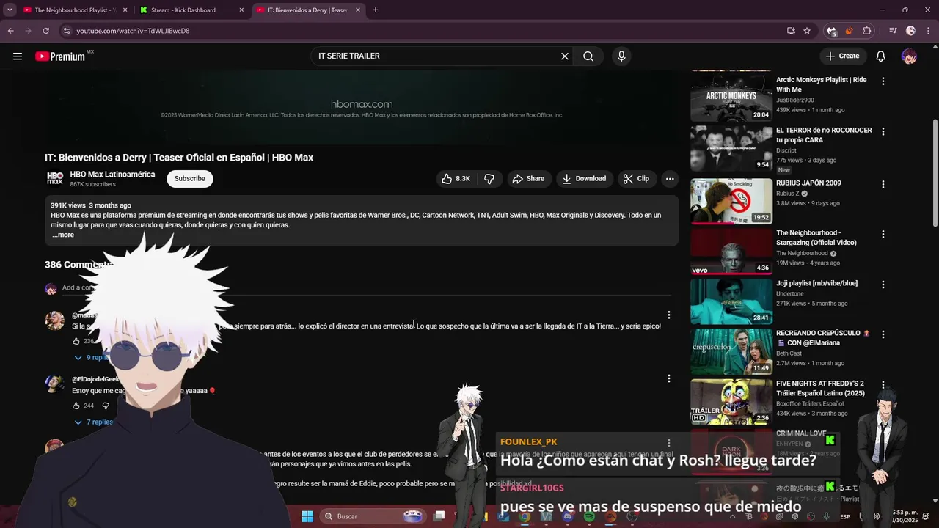Screen dimensions: 939x528
Task: Click the Windows taskbar Buscar search box
Action: (x=374, y=516)
